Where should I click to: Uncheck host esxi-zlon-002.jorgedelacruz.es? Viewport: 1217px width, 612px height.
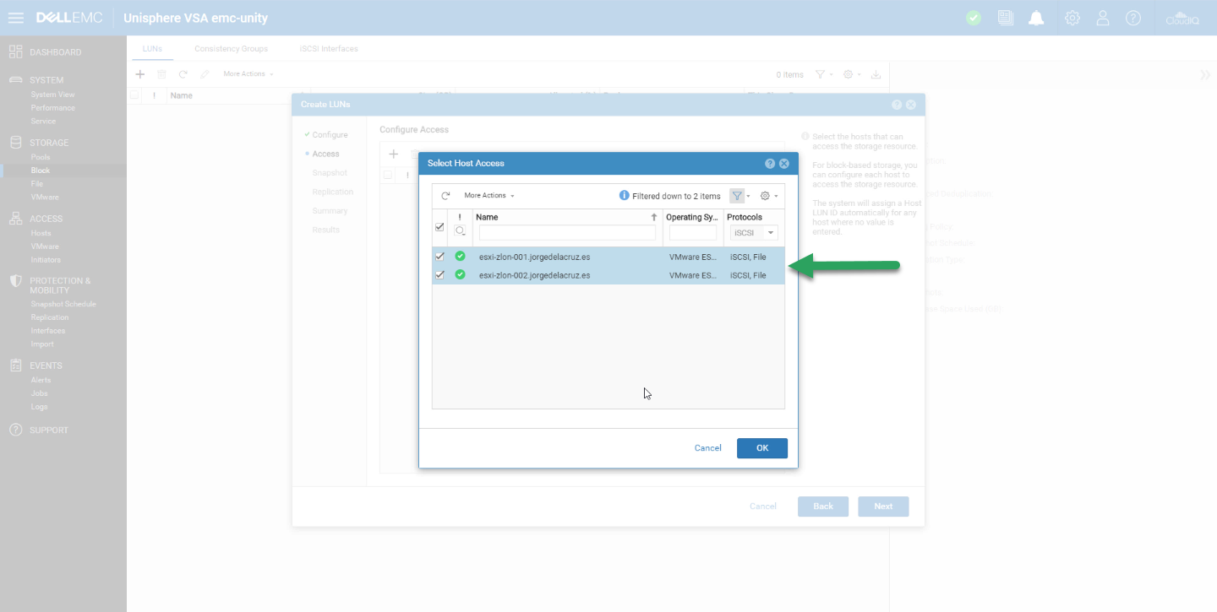[x=439, y=274]
